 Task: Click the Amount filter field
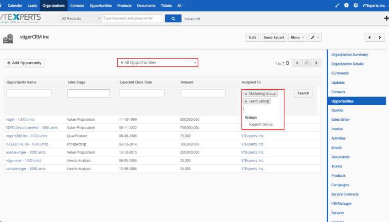tap(203, 93)
